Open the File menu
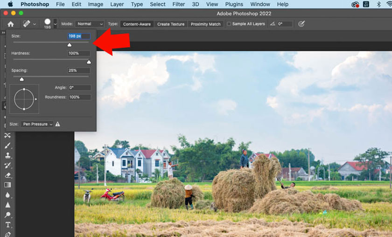Image resolution: width=392 pixels, height=237 pixels. (60, 4)
